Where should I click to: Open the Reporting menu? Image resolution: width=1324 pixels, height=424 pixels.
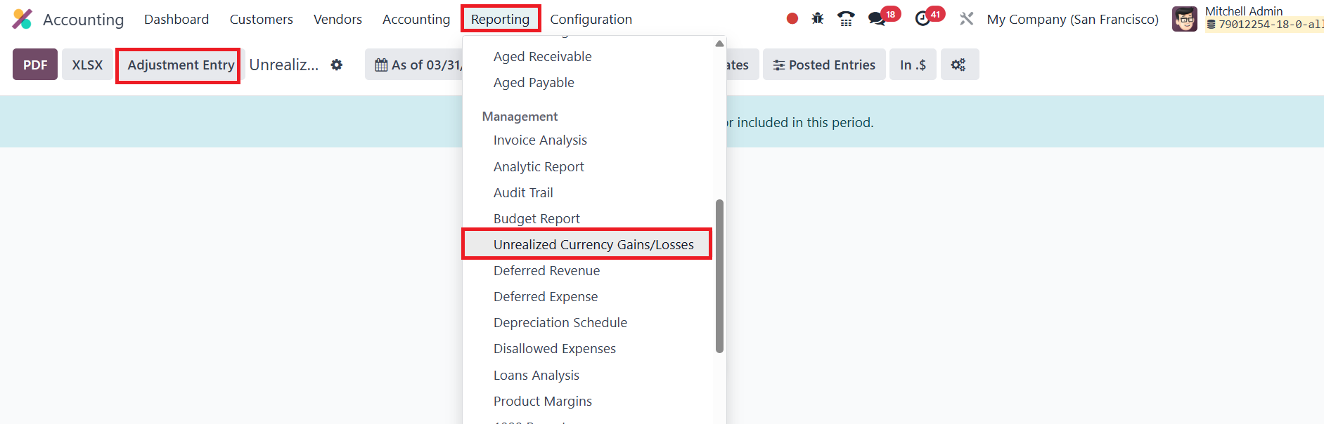(x=500, y=19)
